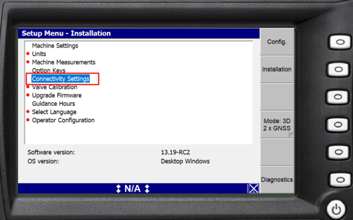Click the up-down arrow right of N/A
353x220 pixels.
point(147,189)
